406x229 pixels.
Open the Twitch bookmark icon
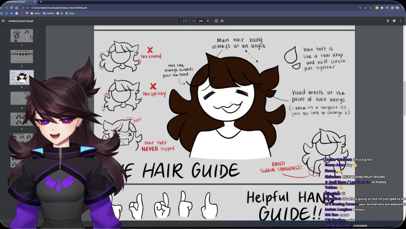(x=27, y=13)
